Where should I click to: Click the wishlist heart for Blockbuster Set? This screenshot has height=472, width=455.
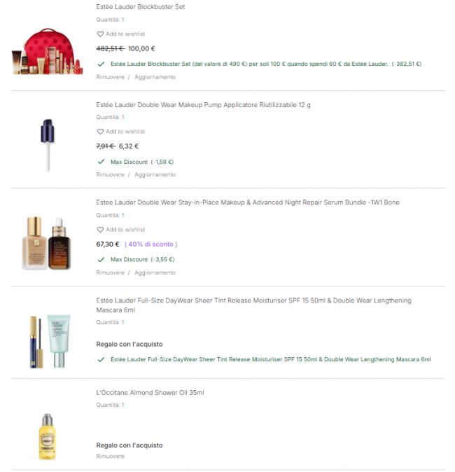100,34
